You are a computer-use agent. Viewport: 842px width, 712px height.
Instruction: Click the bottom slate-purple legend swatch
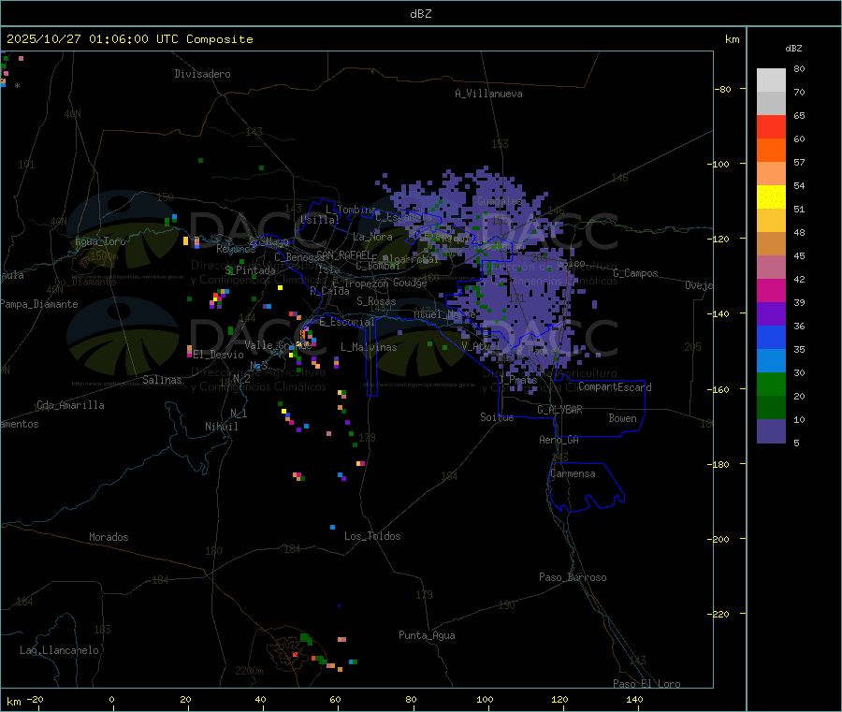pyautogui.click(x=771, y=430)
